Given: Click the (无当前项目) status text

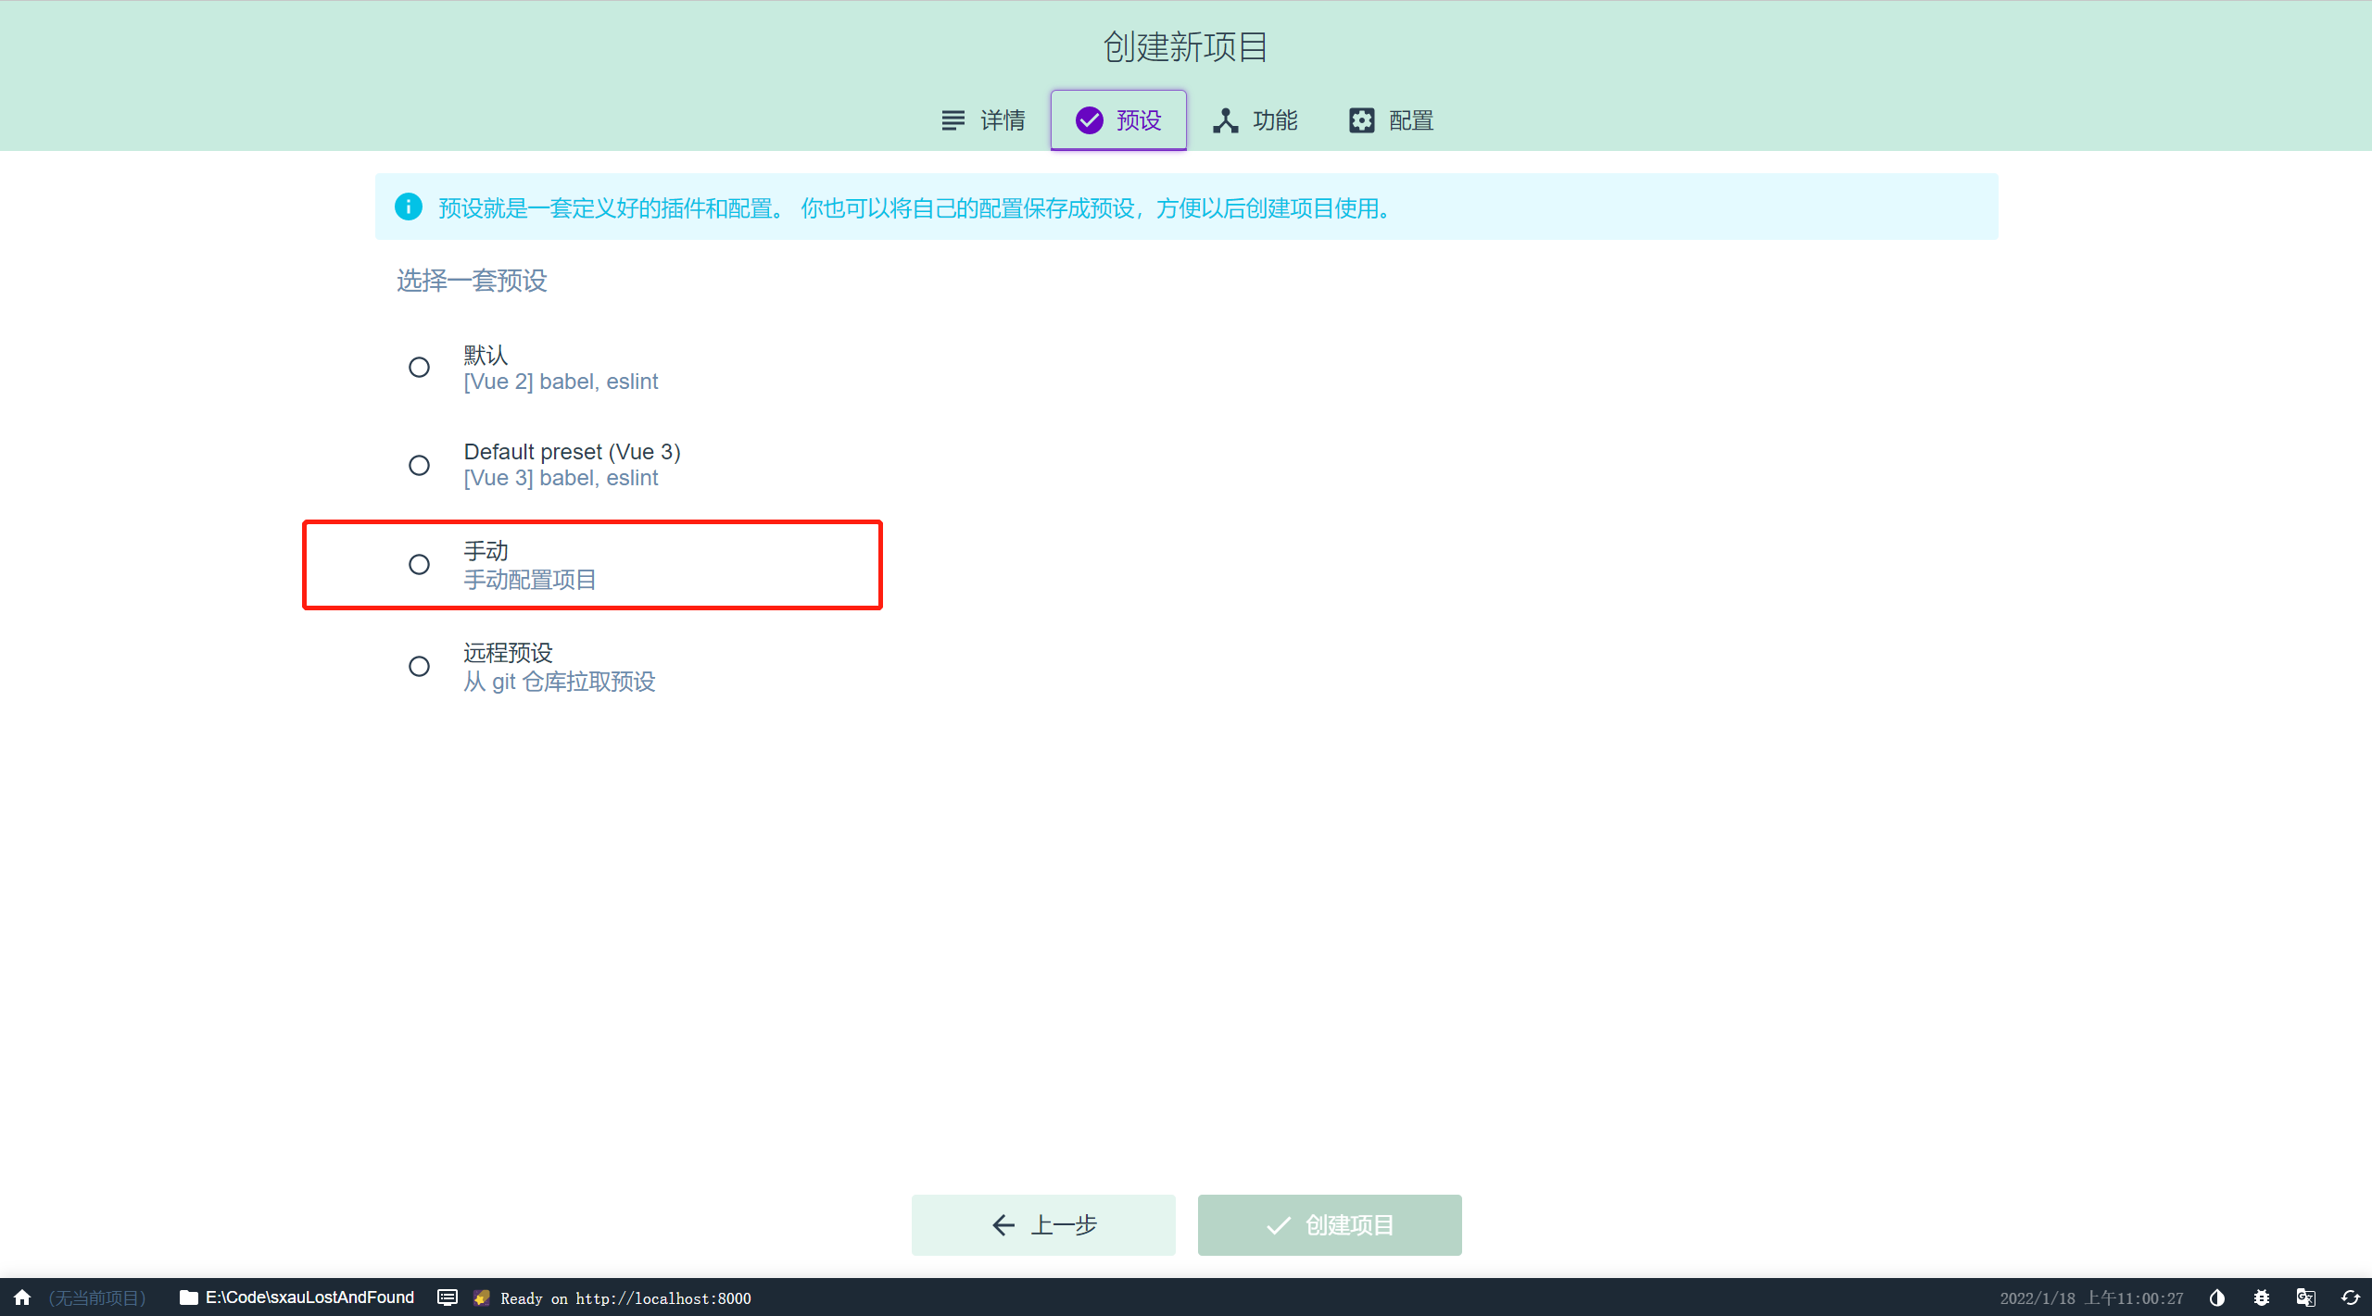Looking at the screenshot, I should coord(97,1298).
